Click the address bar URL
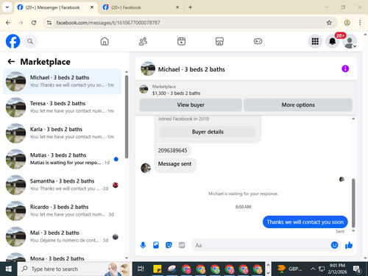The height and width of the screenshot is (276, 368). (x=108, y=23)
